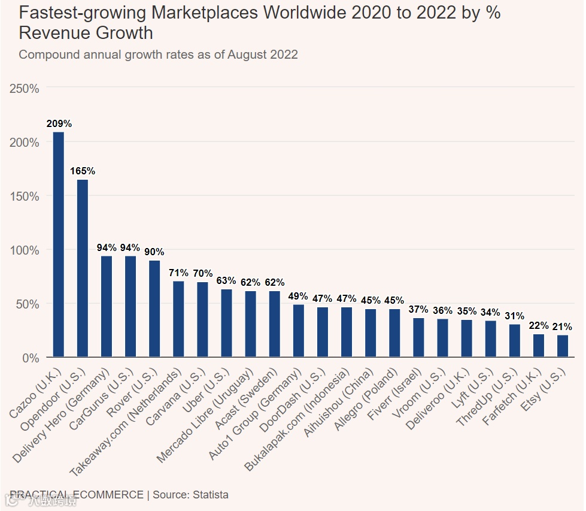The height and width of the screenshot is (511, 586).
Task: Click the 34% value label
Action: pyautogui.click(x=490, y=312)
